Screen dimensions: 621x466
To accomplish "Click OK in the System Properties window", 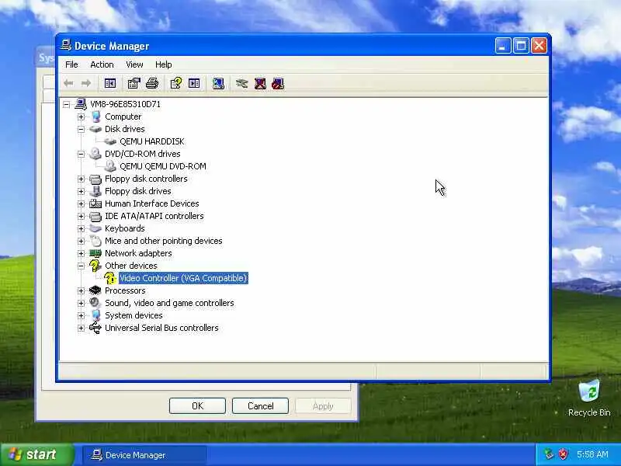I will 197,406.
